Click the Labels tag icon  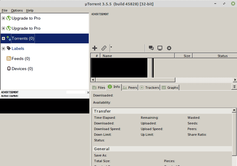click(x=9, y=48)
